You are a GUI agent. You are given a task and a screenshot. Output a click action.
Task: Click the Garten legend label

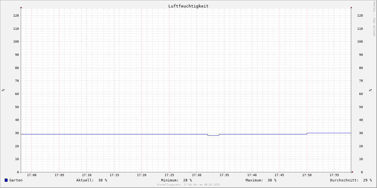tap(16, 180)
